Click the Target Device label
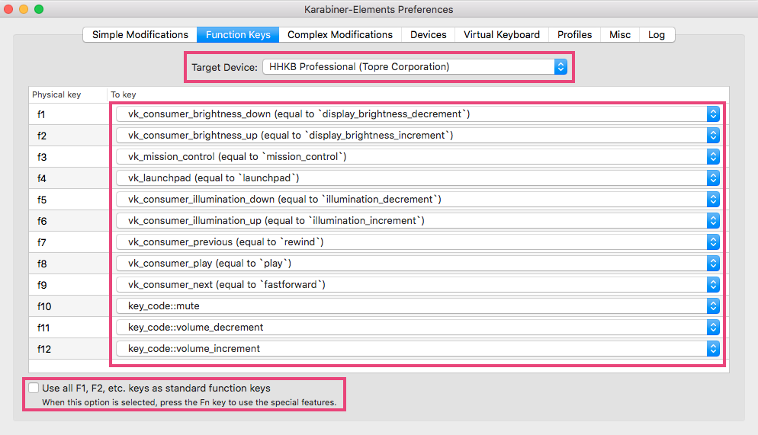The width and height of the screenshot is (758, 435). (224, 67)
